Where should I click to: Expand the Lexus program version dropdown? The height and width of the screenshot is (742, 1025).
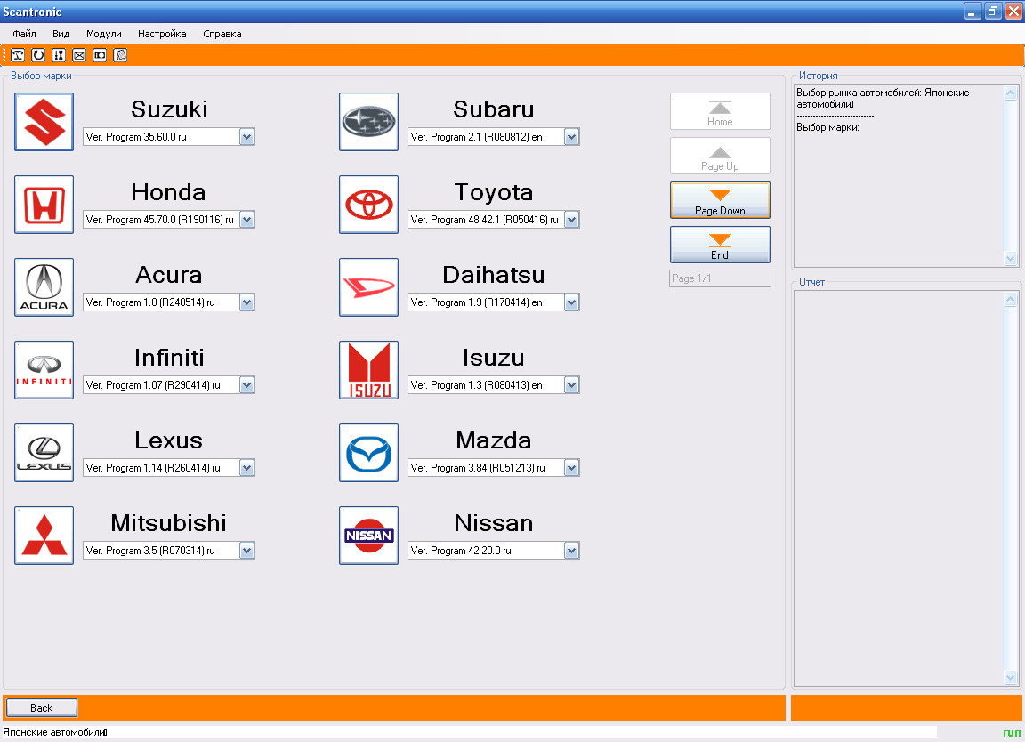click(x=246, y=467)
